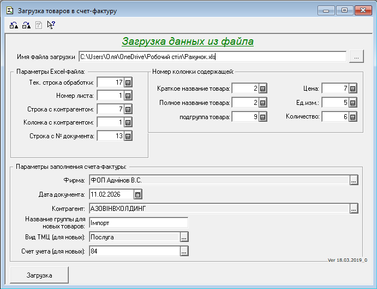This screenshot has height=289, width=377.
Task: Browse for the file to load with the ... button
Action: [x=355, y=56]
